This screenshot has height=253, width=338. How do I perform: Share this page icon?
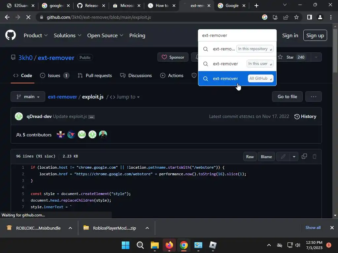pos(286,17)
